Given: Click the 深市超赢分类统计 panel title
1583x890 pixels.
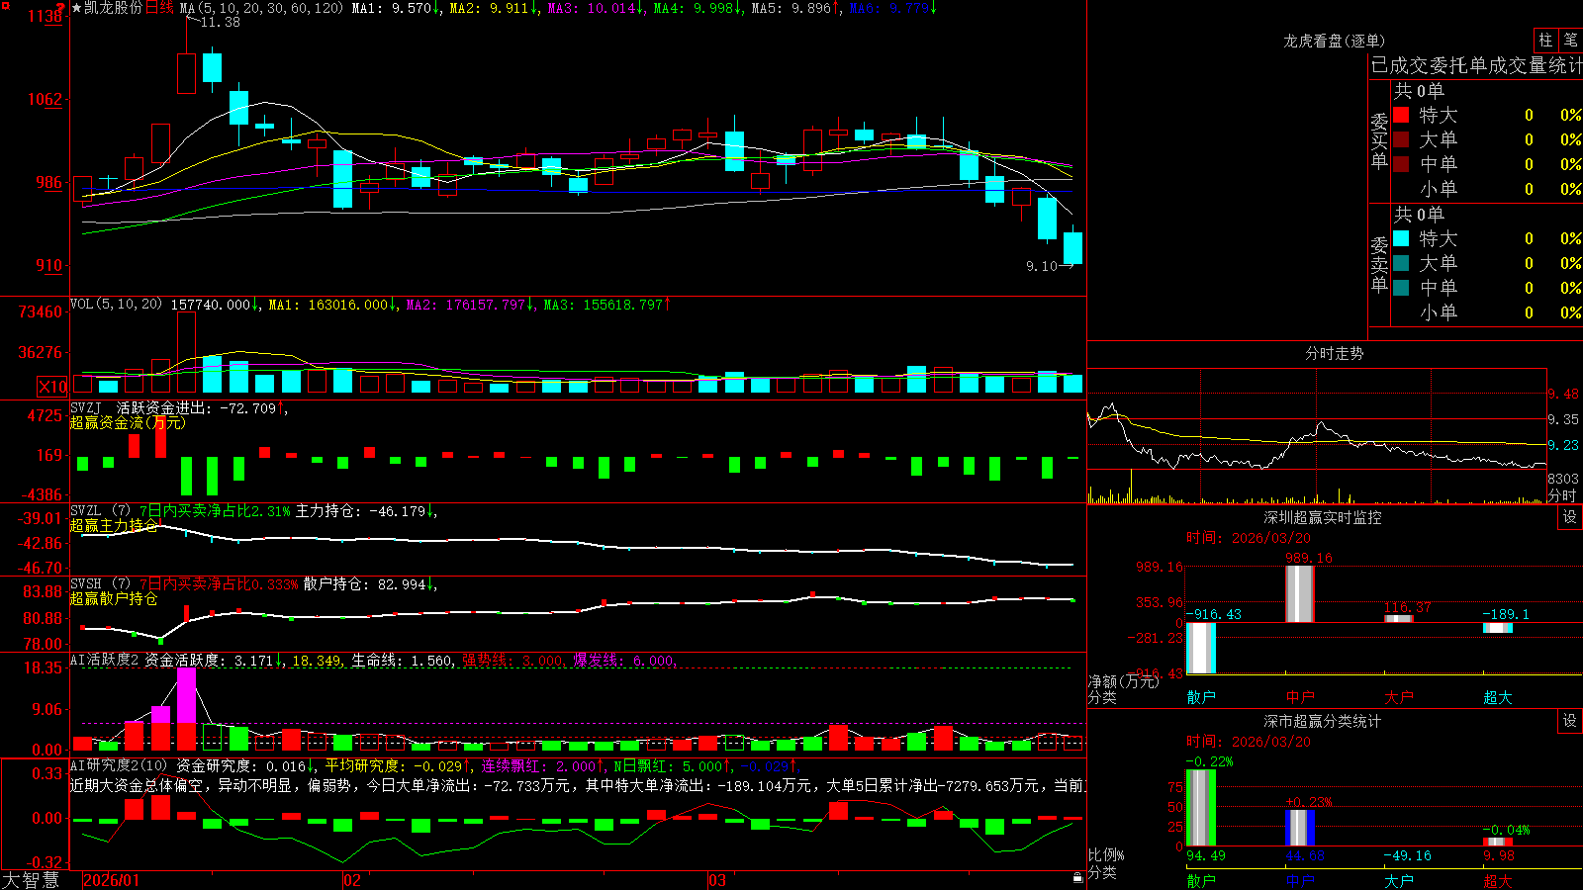Looking at the screenshot, I should [x=1323, y=721].
